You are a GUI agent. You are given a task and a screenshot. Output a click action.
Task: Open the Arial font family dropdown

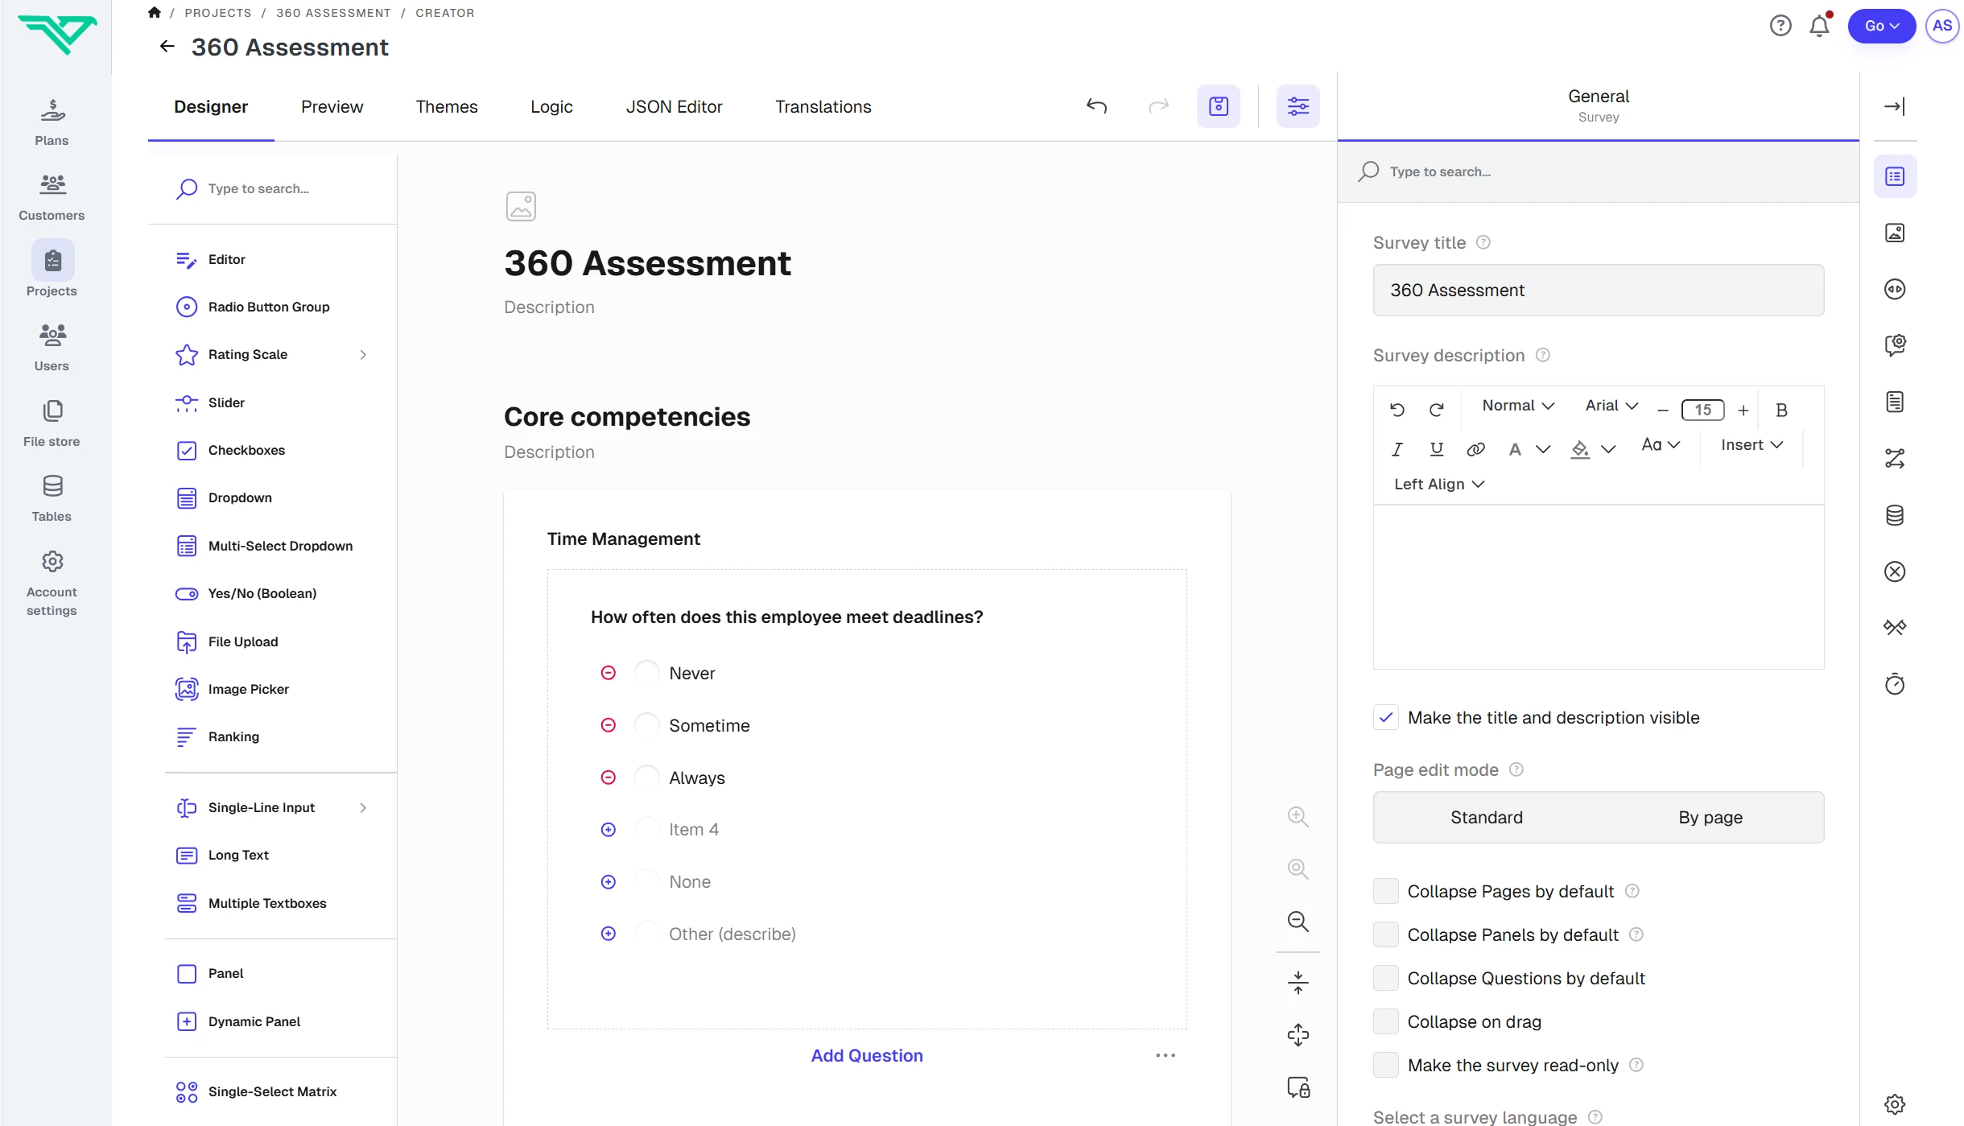[1610, 406]
